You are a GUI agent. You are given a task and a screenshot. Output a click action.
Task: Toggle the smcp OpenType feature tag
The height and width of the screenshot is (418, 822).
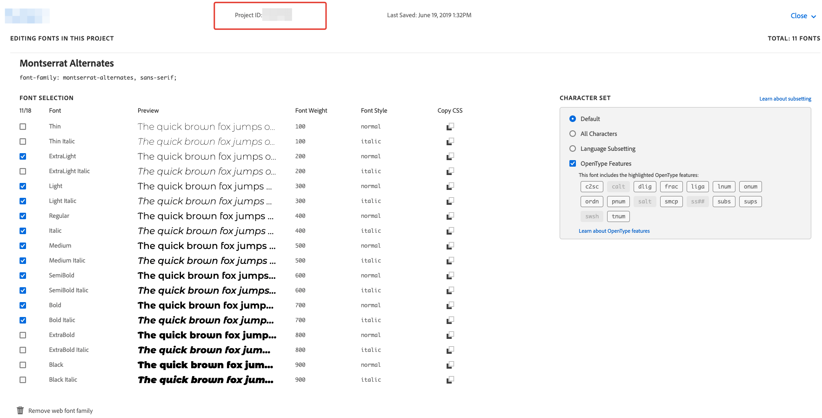click(671, 202)
